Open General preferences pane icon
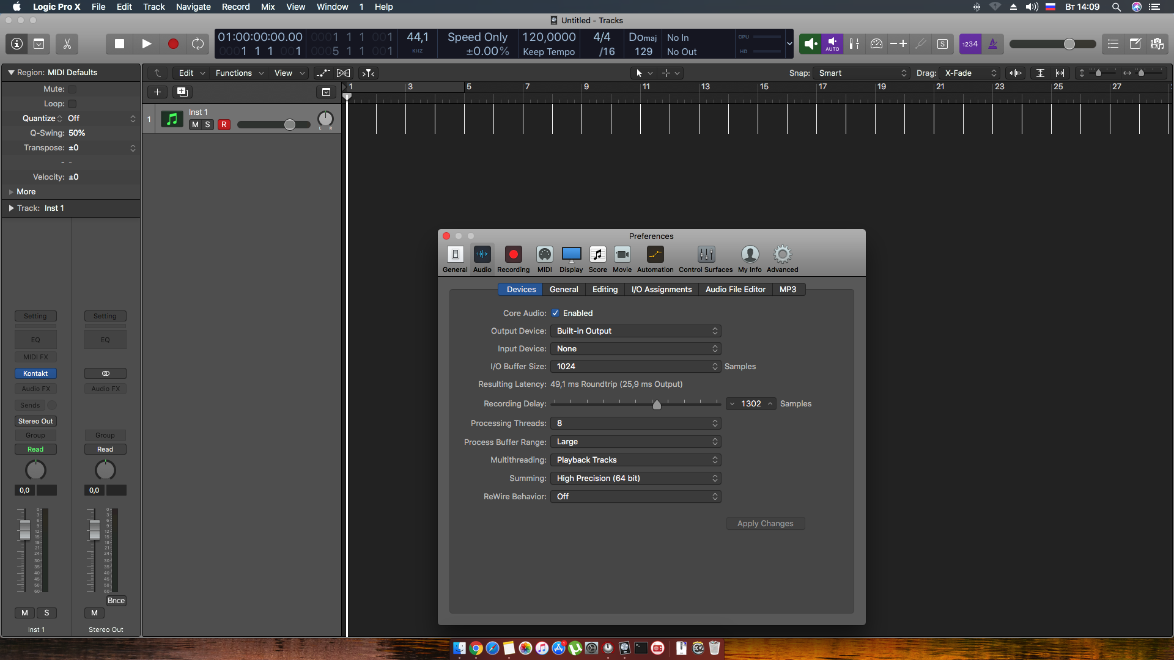Screen dimensions: 1174x660 (x=455, y=260)
